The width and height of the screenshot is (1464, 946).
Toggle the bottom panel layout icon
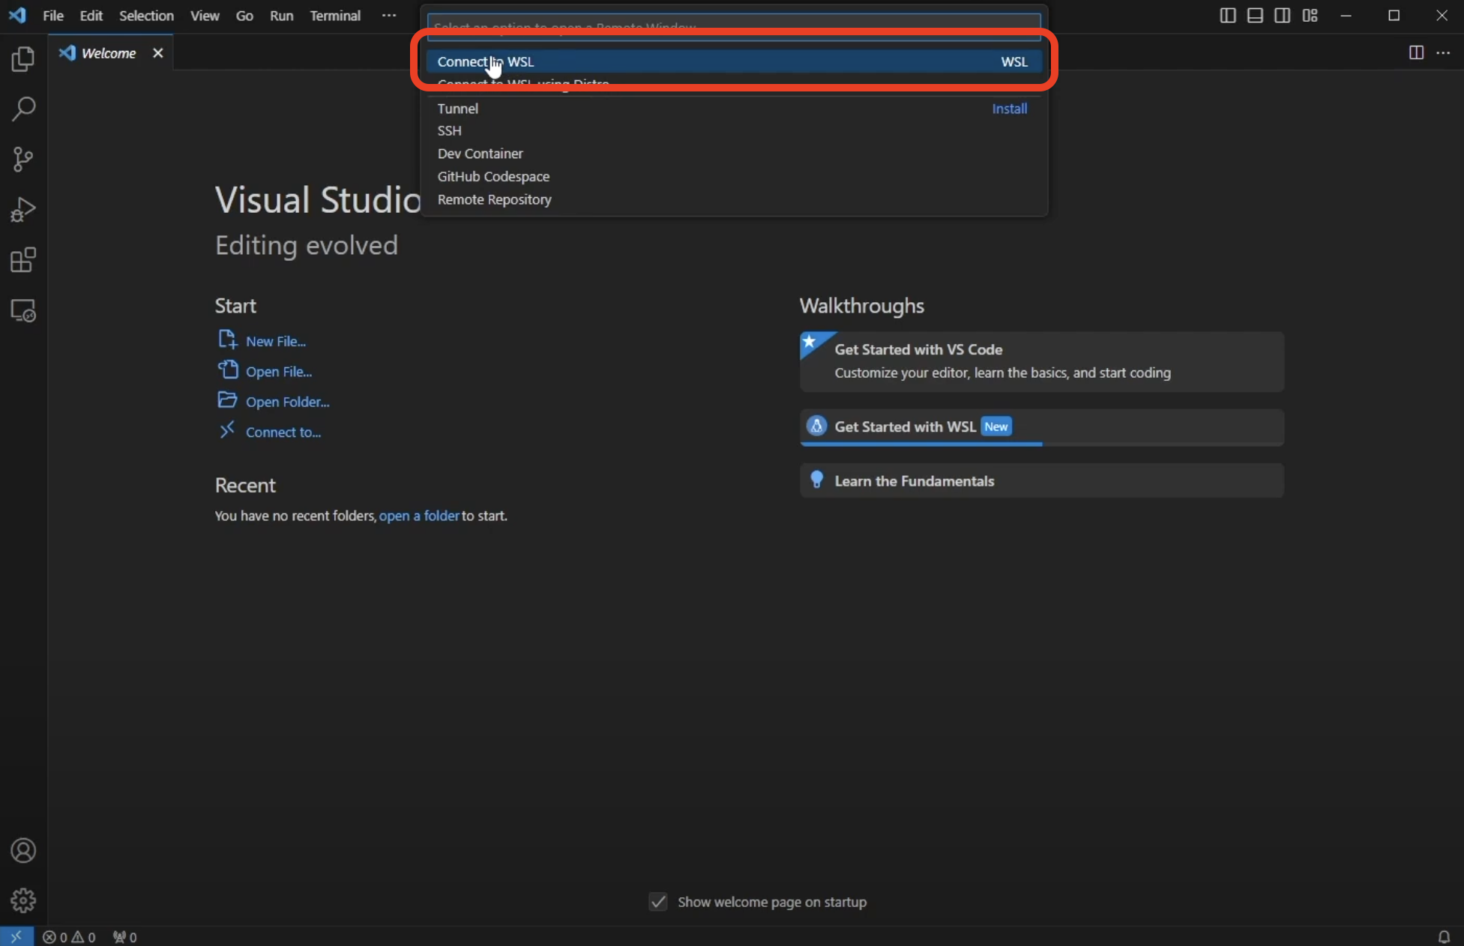tap(1255, 16)
